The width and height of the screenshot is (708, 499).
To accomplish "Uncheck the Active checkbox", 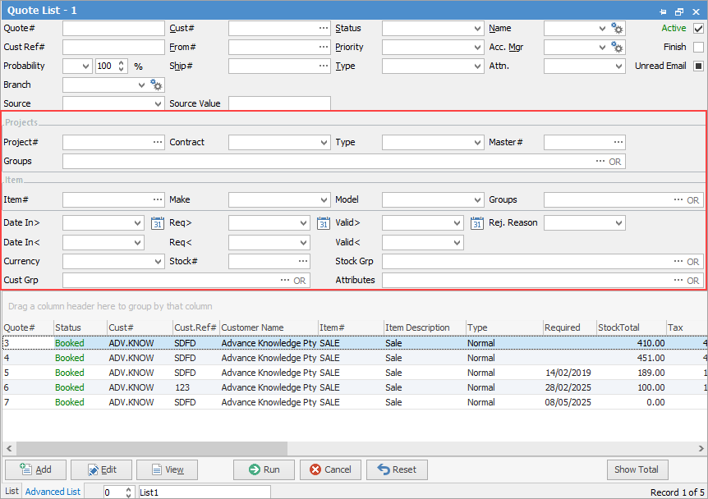I will tap(698, 29).
